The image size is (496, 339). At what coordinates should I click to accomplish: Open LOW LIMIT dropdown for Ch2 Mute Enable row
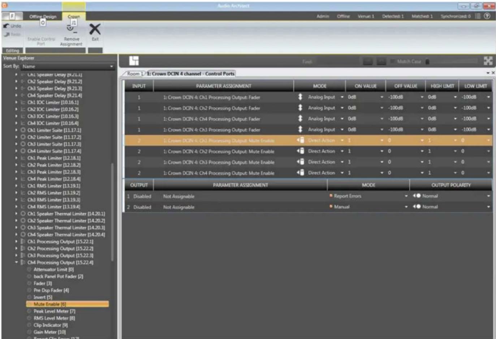(x=488, y=151)
